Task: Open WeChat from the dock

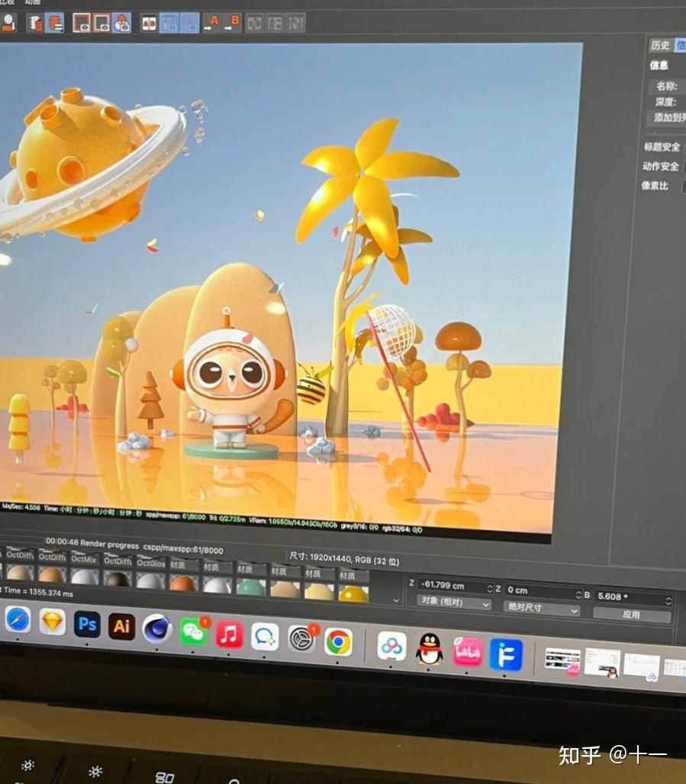Action: coord(193,632)
